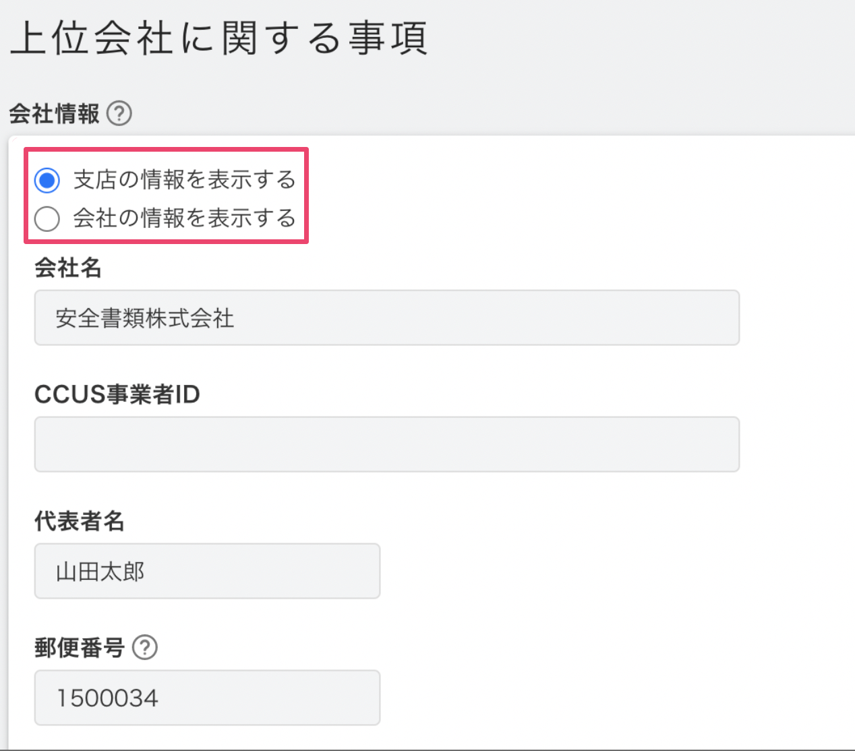Click the CCUS事業者ID field label
The image size is (855, 751).
(117, 394)
